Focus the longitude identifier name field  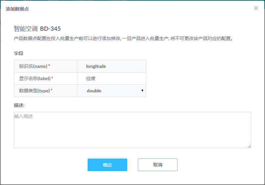point(112,66)
